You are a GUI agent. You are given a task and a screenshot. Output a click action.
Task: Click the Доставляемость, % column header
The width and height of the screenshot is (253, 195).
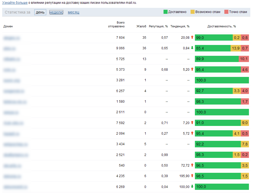[222, 26]
